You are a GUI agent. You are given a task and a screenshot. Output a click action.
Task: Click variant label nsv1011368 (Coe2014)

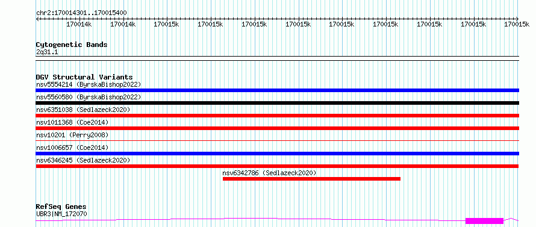point(72,122)
